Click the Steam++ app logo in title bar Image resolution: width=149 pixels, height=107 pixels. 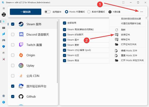[3, 2]
